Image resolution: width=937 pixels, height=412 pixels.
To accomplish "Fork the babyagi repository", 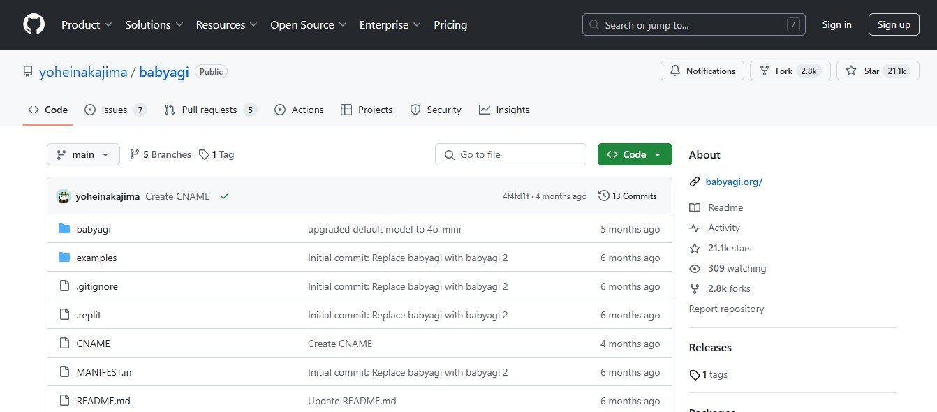I will coord(783,71).
